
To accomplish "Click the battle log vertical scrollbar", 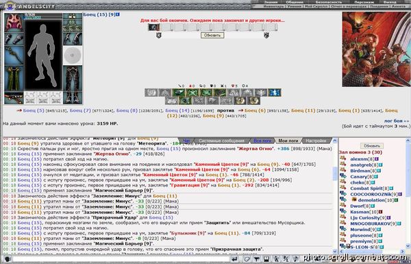I will pos(335,195).
